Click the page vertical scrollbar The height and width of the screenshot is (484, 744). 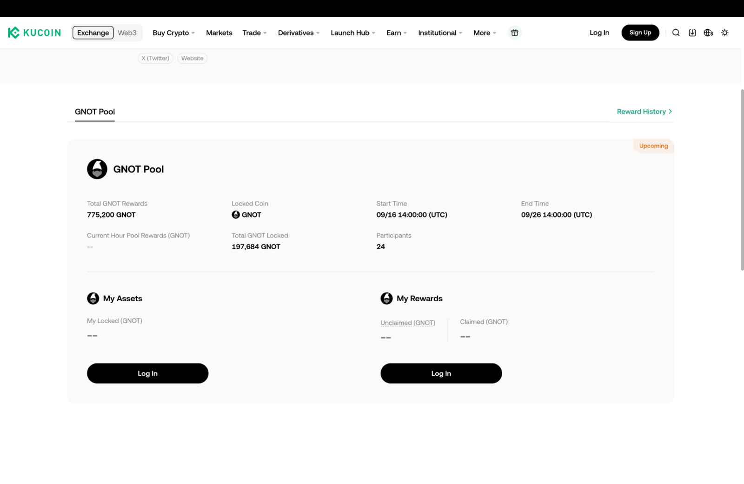click(x=742, y=180)
